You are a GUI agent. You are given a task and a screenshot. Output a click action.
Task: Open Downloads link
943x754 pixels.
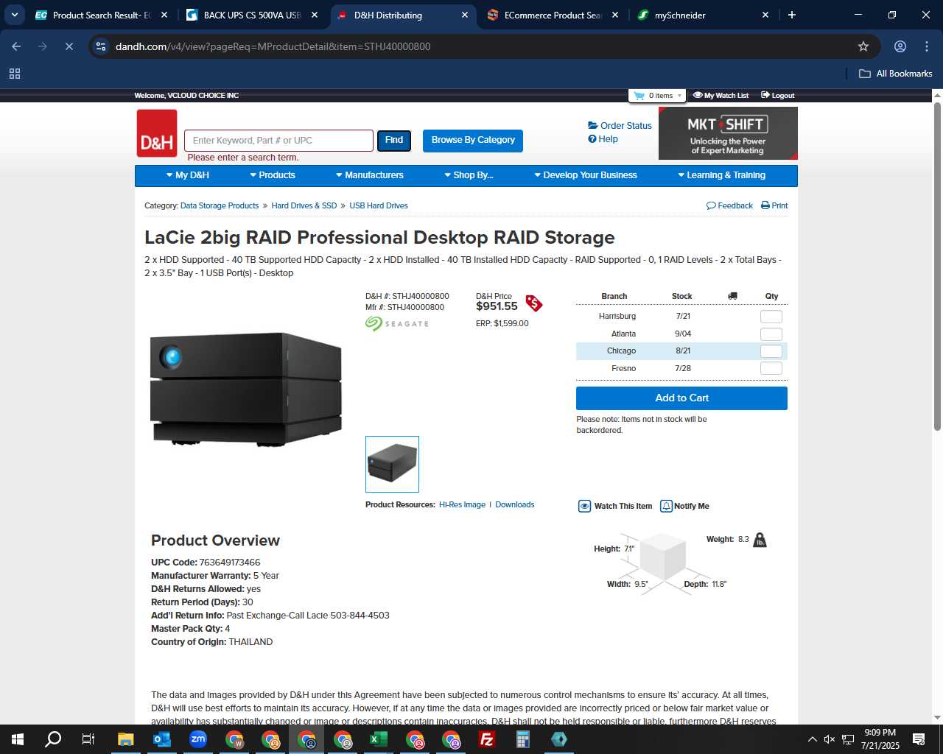click(x=515, y=504)
